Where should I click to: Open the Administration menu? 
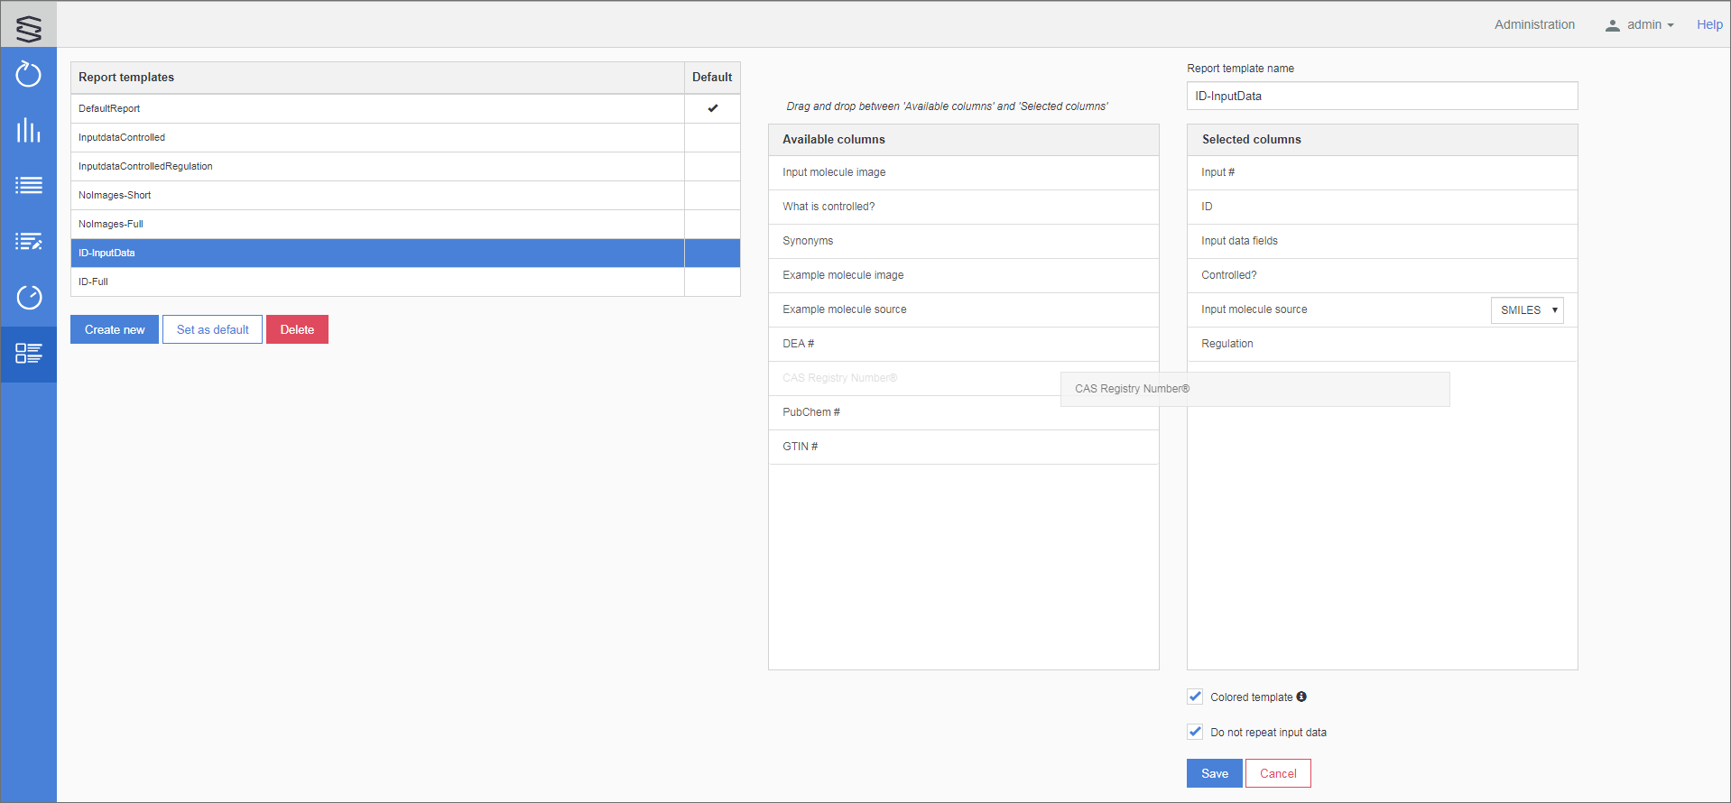point(1534,25)
